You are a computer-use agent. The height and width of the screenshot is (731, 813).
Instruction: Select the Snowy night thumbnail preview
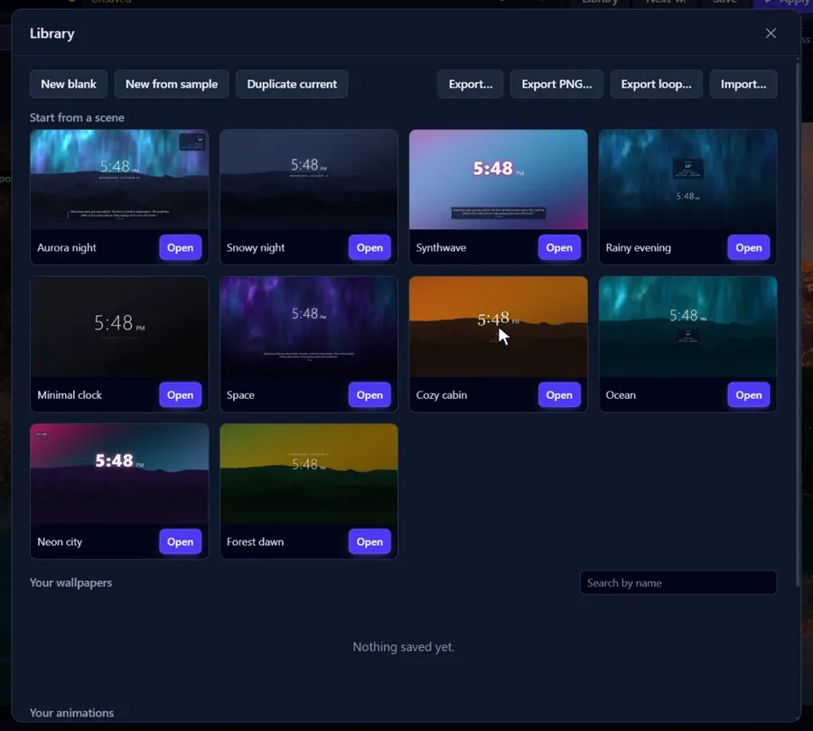(x=309, y=180)
